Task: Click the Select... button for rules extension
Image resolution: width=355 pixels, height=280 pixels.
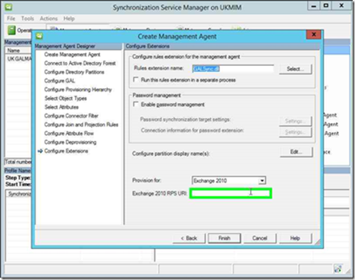Action: (295, 69)
